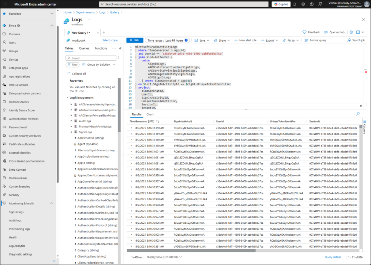The height and width of the screenshot is (265, 371).
Task: Click the Custom branding sidebar icon
Action: pyautogui.click(x=4, y=186)
